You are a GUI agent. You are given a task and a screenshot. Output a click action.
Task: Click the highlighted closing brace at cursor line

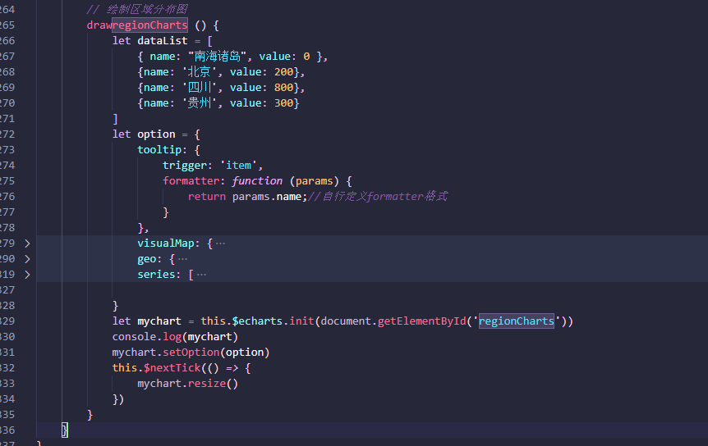click(65, 430)
